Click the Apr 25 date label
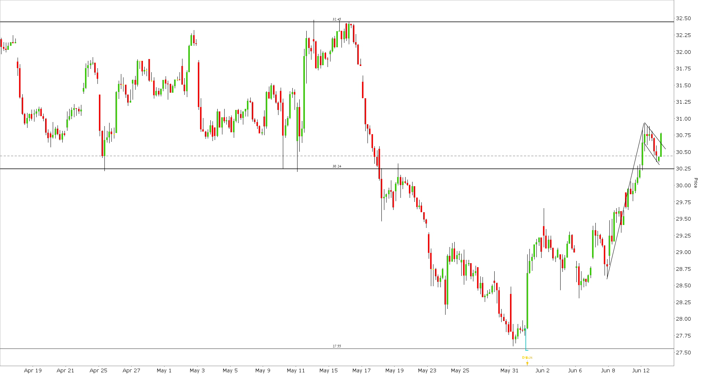Screen dimensions: 702x376 tap(99, 371)
